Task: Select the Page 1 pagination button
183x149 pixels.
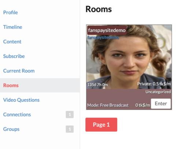Action: click(101, 125)
